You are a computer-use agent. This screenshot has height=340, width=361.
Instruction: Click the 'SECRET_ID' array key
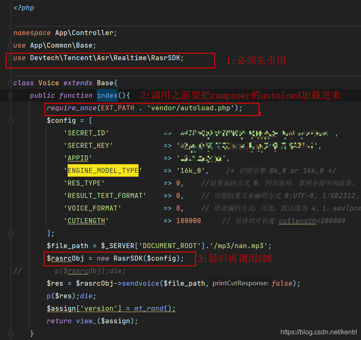pos(86,133)
